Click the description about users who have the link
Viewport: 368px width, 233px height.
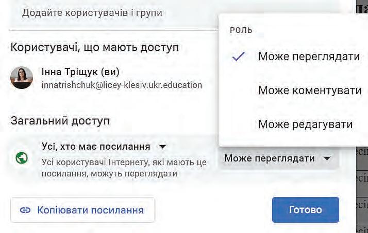coord(124,168)
